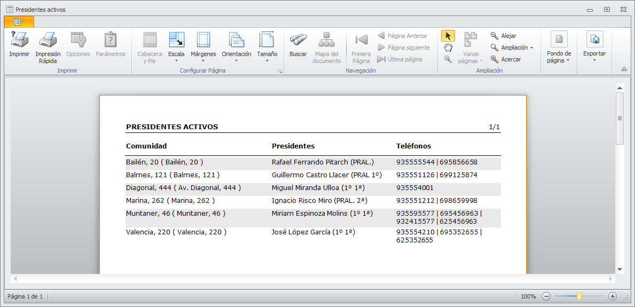Open the Escala scale dropdown
635x307 pixels.
tap(176, 46)
